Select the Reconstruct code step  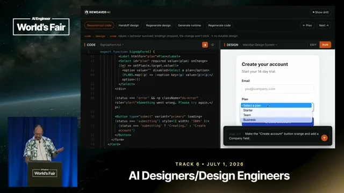point(99,25)
